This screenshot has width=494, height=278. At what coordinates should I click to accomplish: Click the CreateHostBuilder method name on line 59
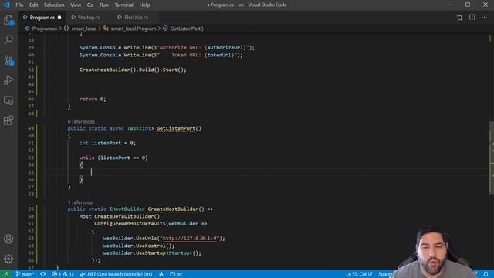tap(173, 209)
